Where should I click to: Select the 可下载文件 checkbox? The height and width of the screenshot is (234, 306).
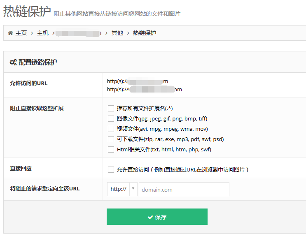[111, 139]
